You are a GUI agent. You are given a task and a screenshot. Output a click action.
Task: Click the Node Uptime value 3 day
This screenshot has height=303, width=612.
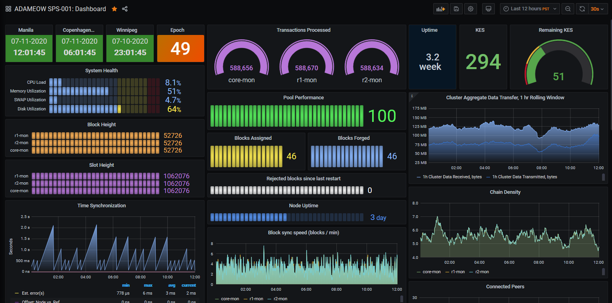coord(378,218)
